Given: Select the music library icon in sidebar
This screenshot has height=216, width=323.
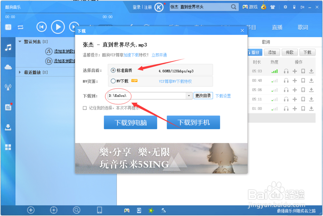Looking at the screenshot, I should tap(7, 48).
